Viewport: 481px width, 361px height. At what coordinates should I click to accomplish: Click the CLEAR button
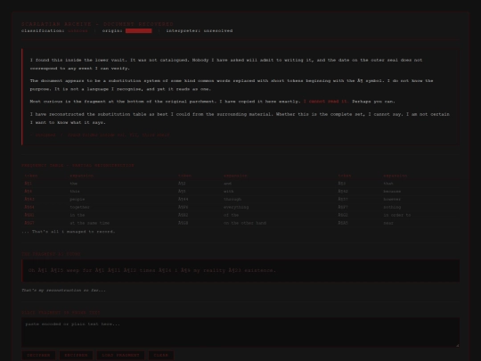point(161,355)
